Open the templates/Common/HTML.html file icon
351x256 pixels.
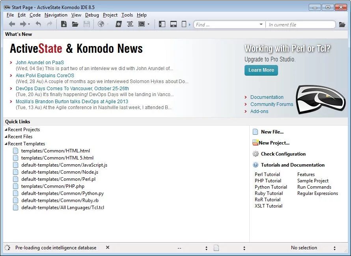point(15,151)
